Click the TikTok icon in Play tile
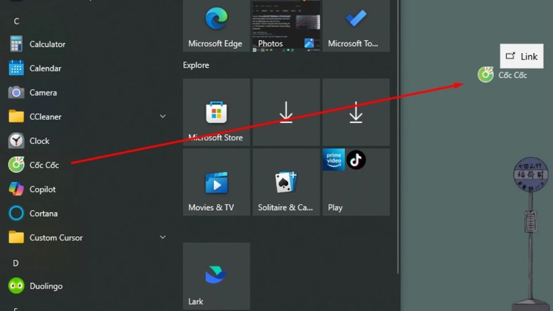The height and width of the screenshot is (311, 553). click(x=356, y=159)
